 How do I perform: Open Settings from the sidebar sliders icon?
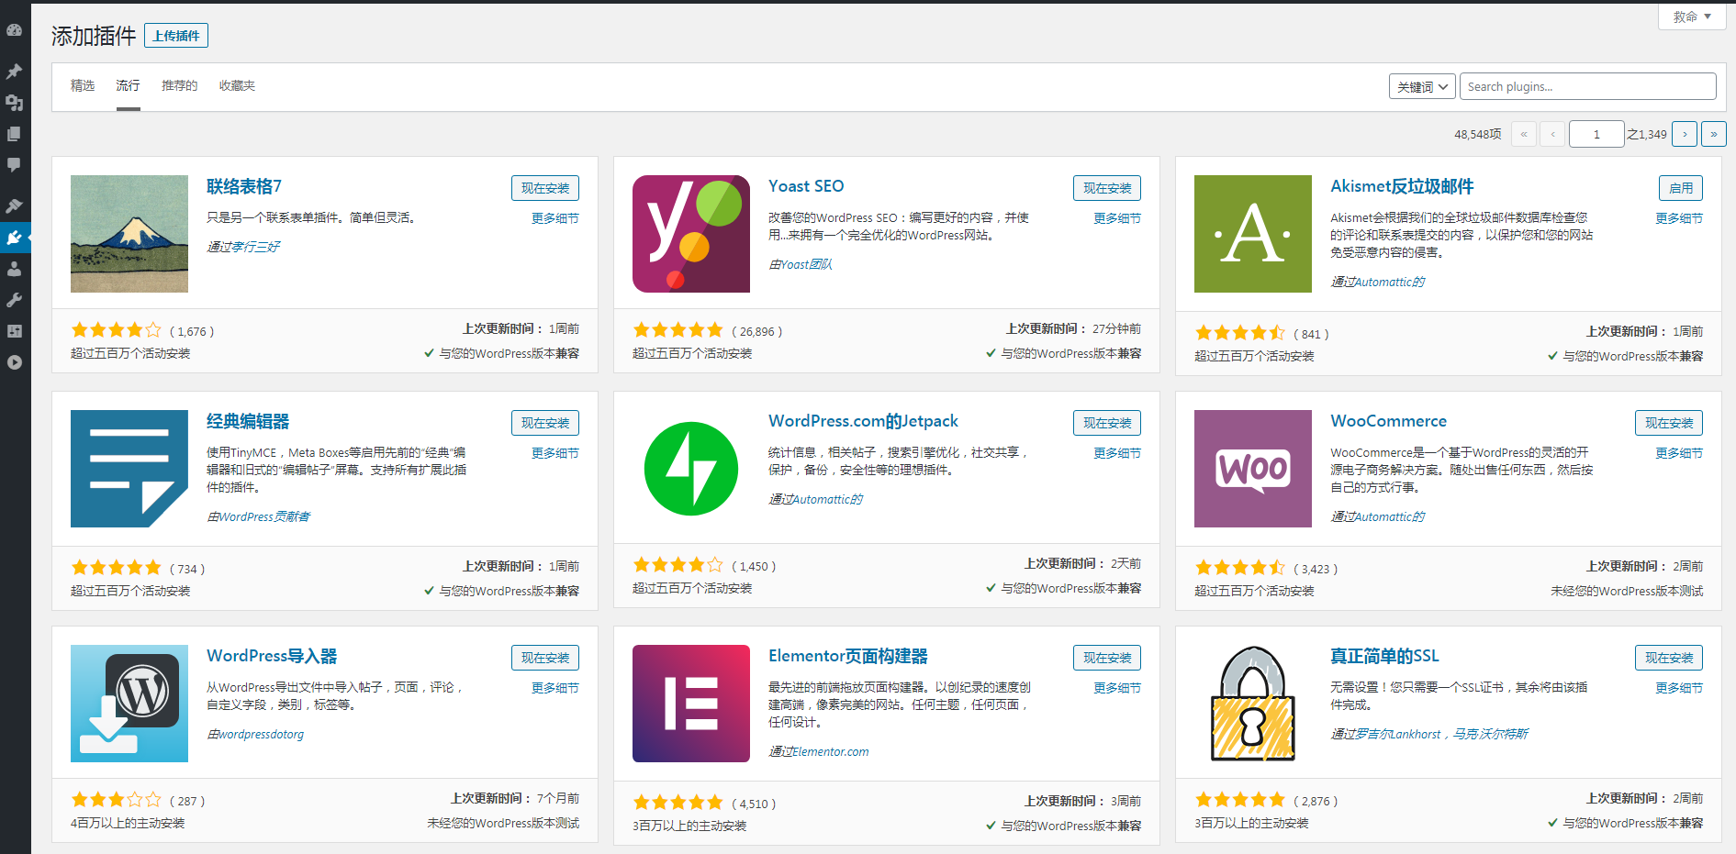[x=14, y=331]
